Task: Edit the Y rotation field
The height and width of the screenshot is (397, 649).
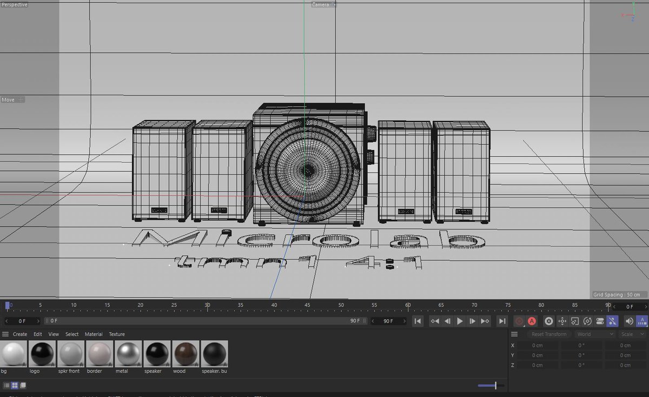Action: click(x=581, y=355)
